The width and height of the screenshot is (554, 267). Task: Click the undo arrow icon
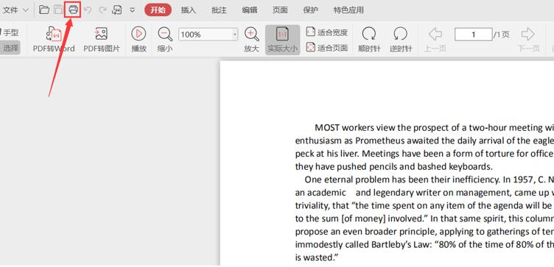coord(88,10)
